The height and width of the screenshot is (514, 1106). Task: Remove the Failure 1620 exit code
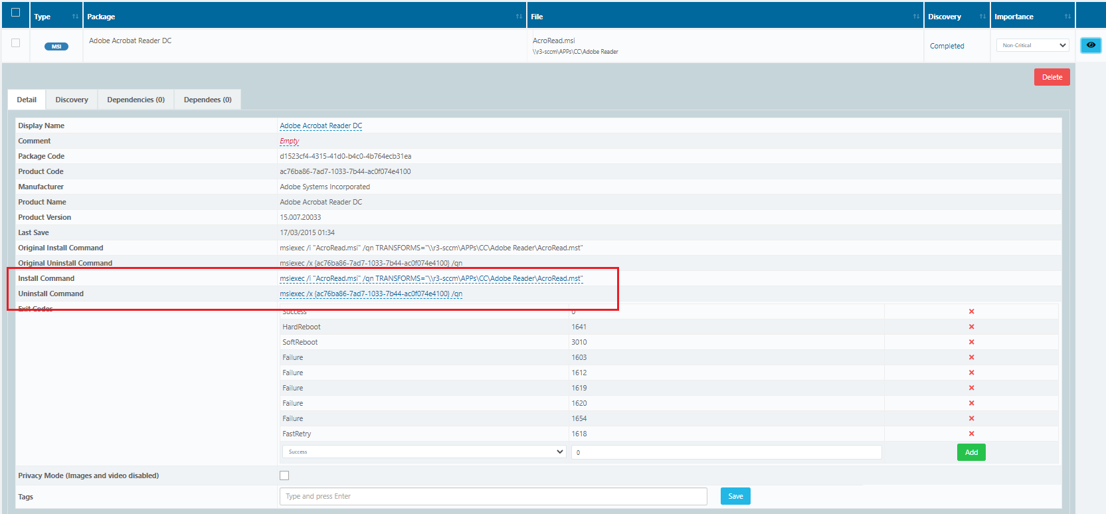click(971, 403)
